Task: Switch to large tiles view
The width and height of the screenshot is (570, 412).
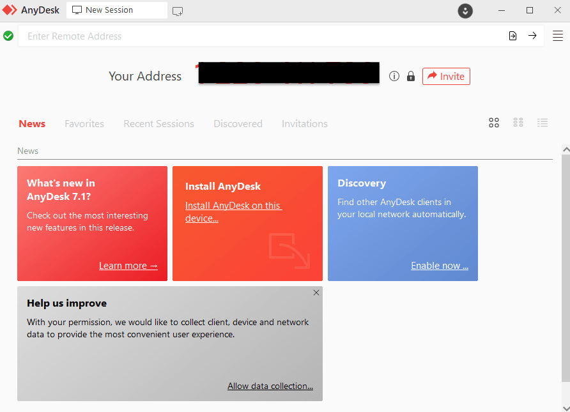Action: pos(494,123)
